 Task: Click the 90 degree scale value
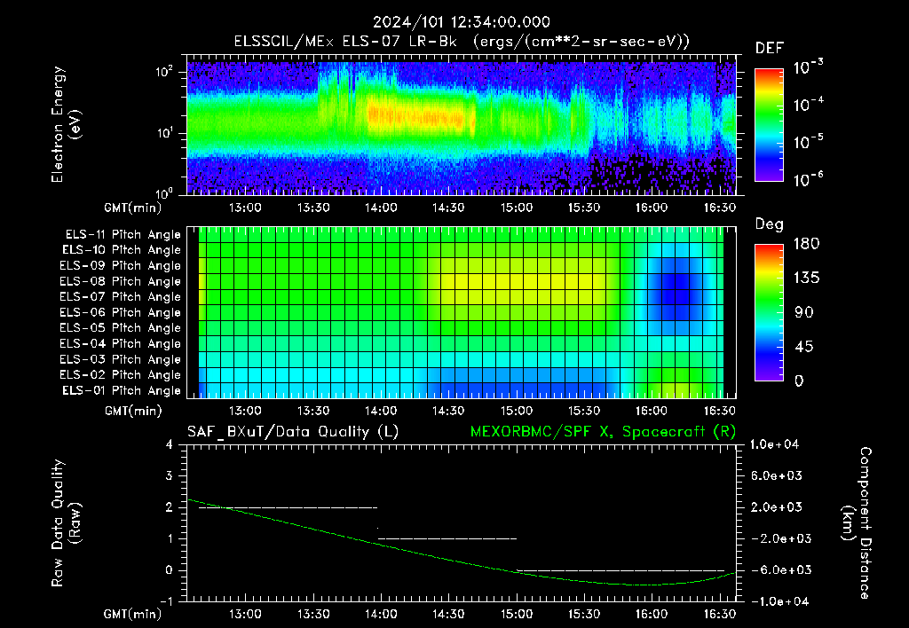coord(802,312)
